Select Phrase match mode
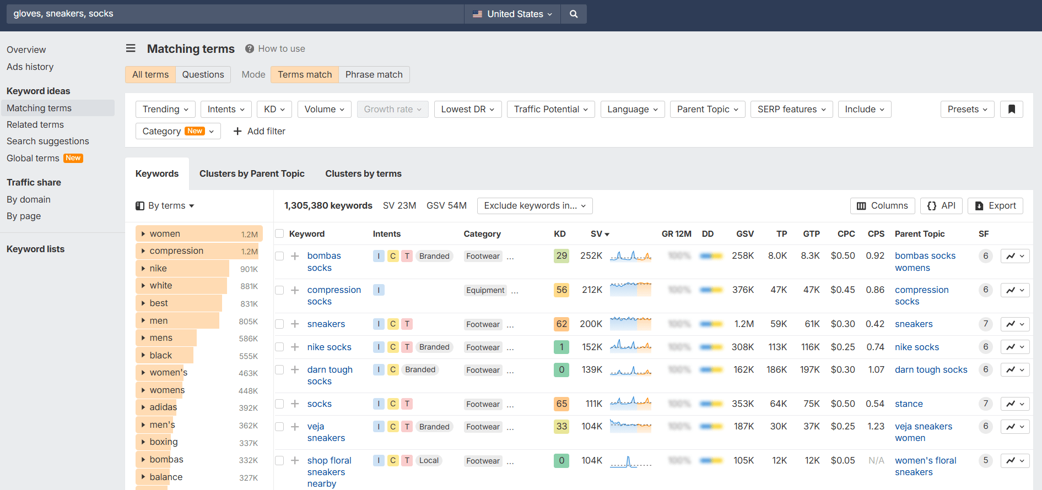 point(374,74)
